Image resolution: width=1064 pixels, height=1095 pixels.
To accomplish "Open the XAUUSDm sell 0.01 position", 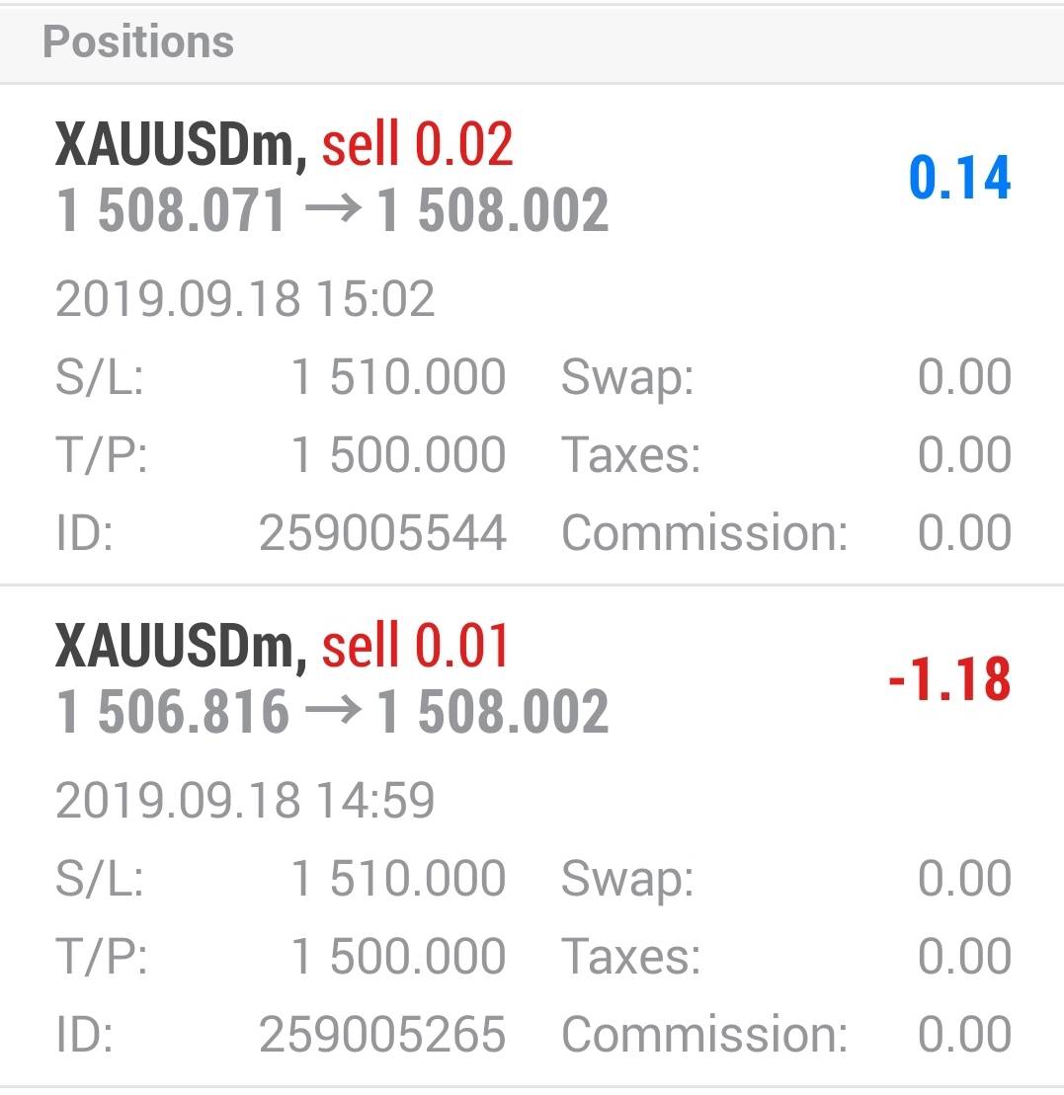I will (283, 647).
